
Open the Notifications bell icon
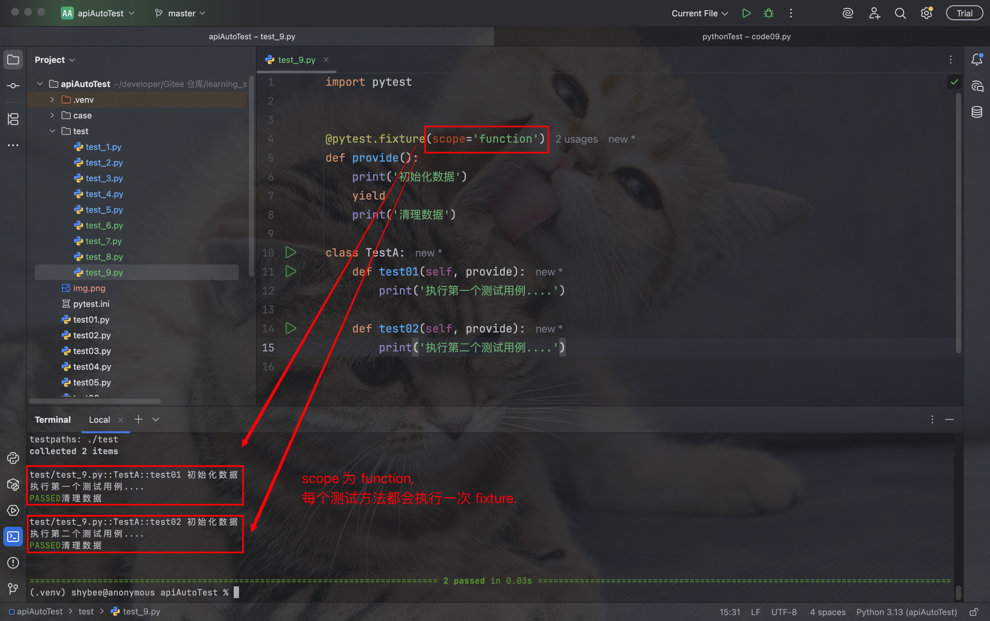977,60
